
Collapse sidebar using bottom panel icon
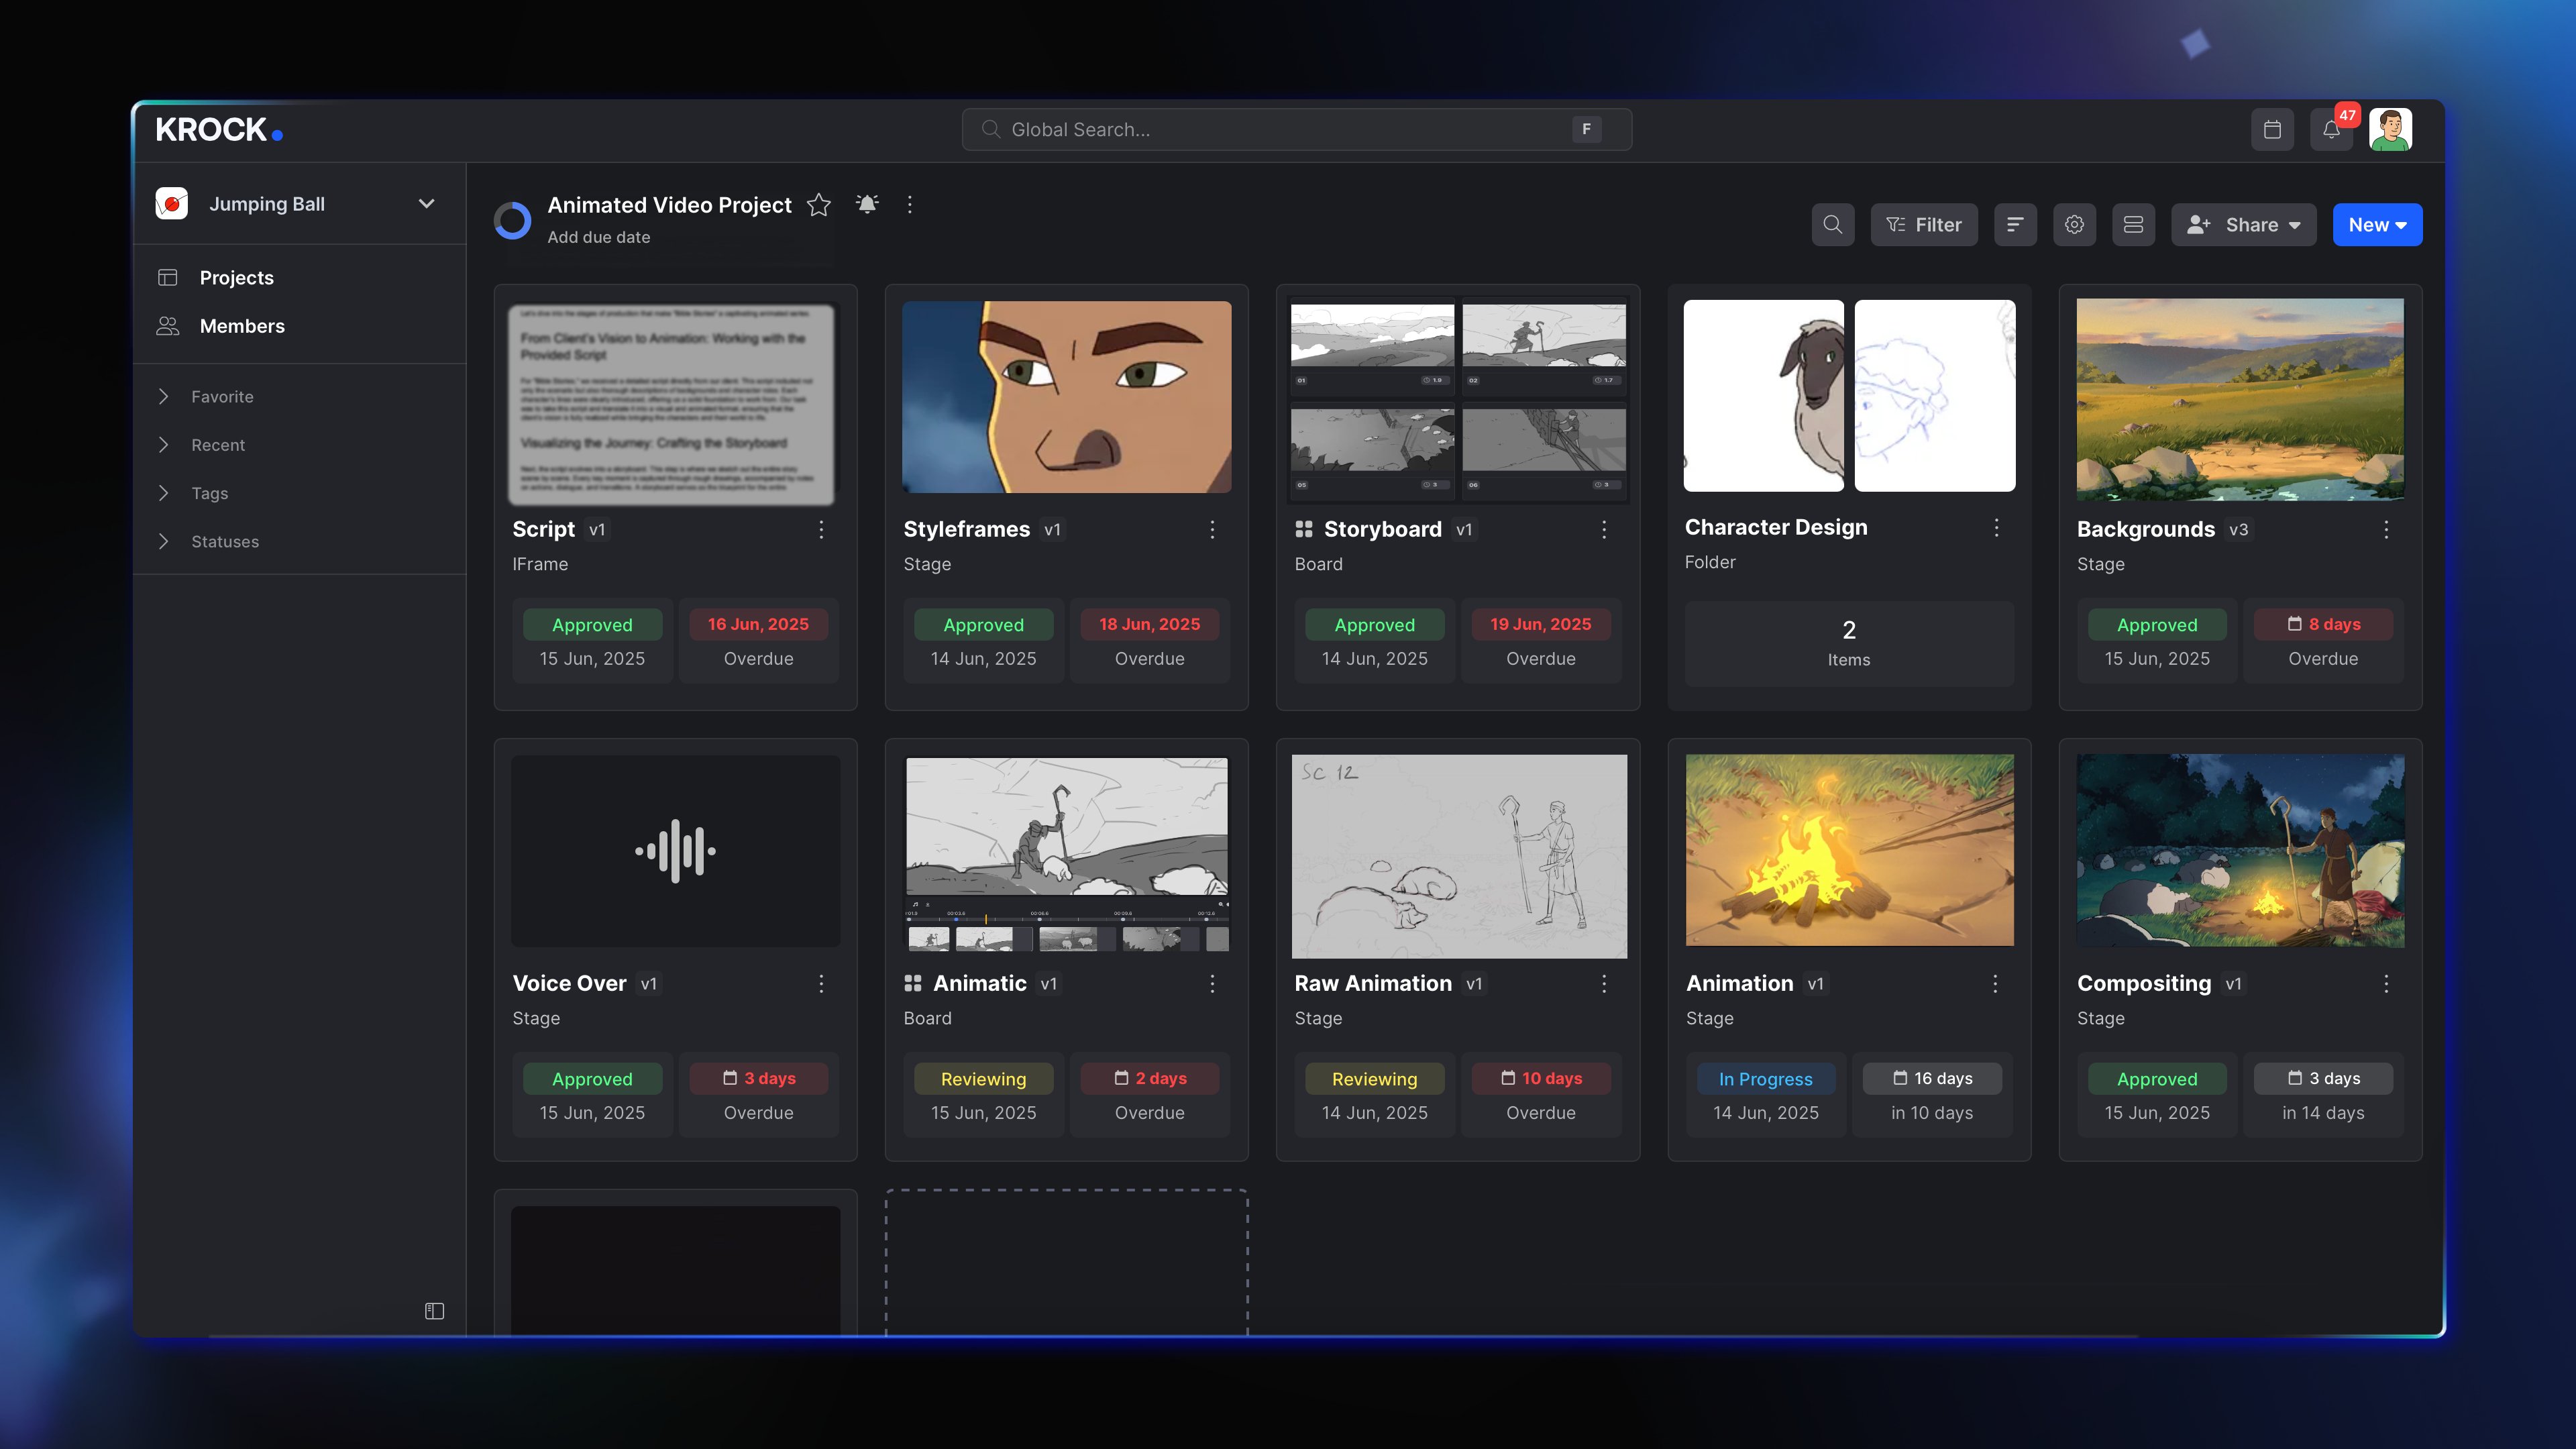click(434, 1310)
